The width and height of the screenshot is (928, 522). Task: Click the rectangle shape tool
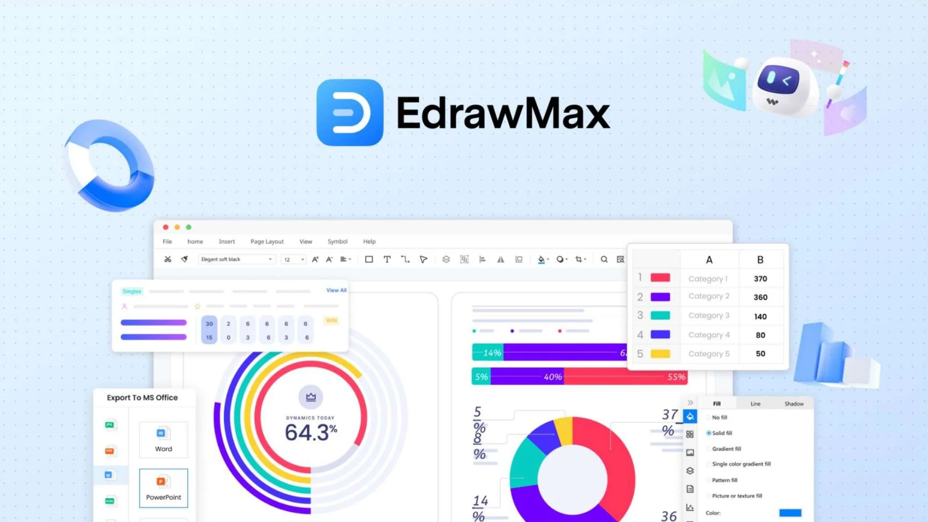click(369, 259)
